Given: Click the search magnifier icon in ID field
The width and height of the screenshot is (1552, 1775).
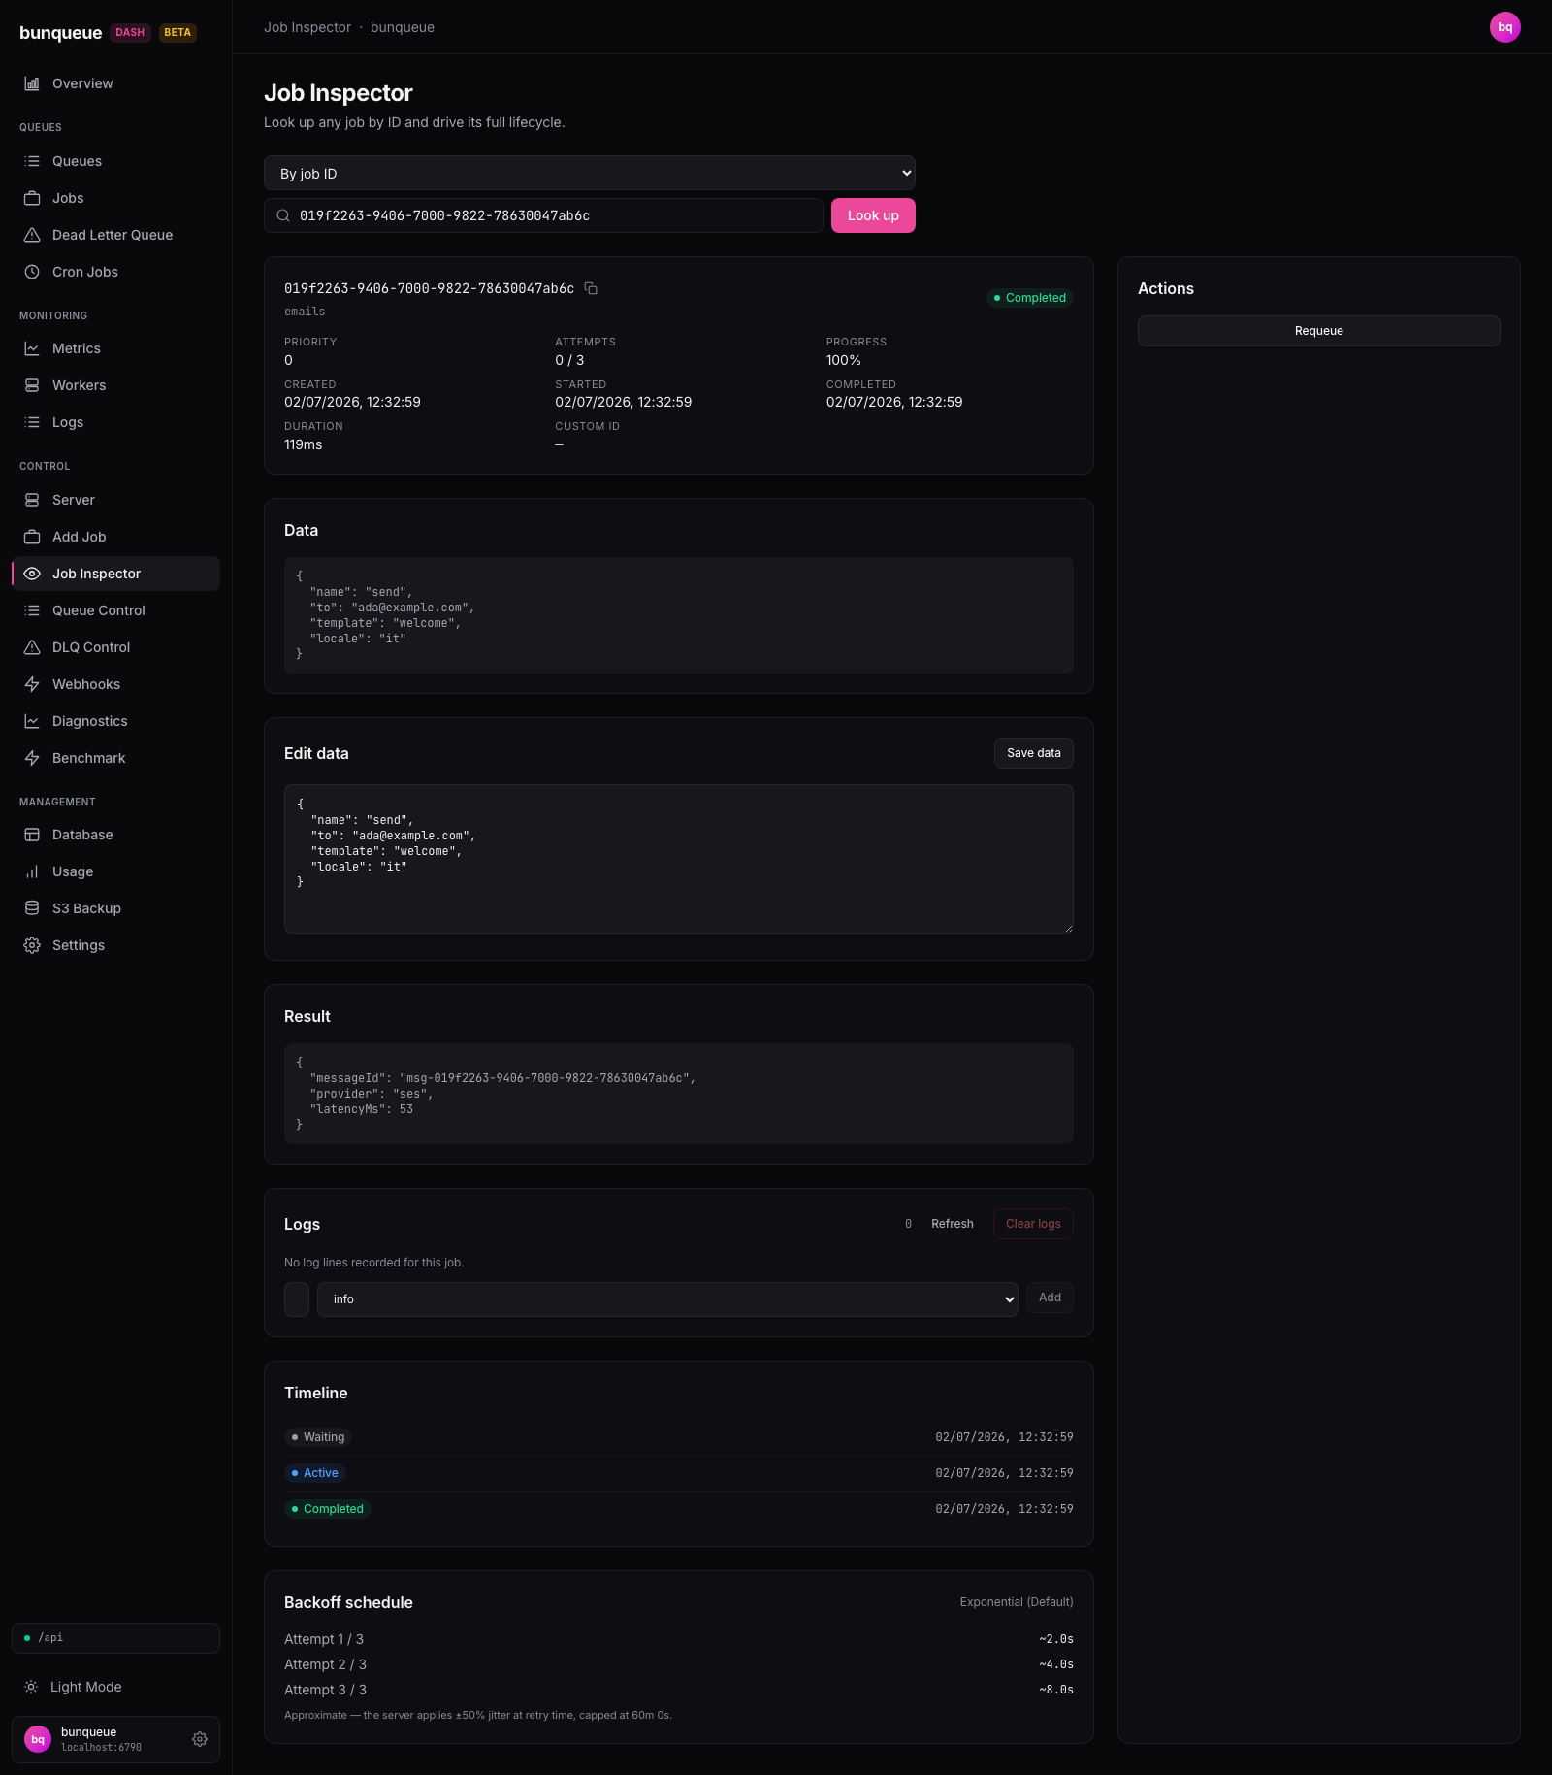Looking at the screenshot, I should [x=283, y=215].
